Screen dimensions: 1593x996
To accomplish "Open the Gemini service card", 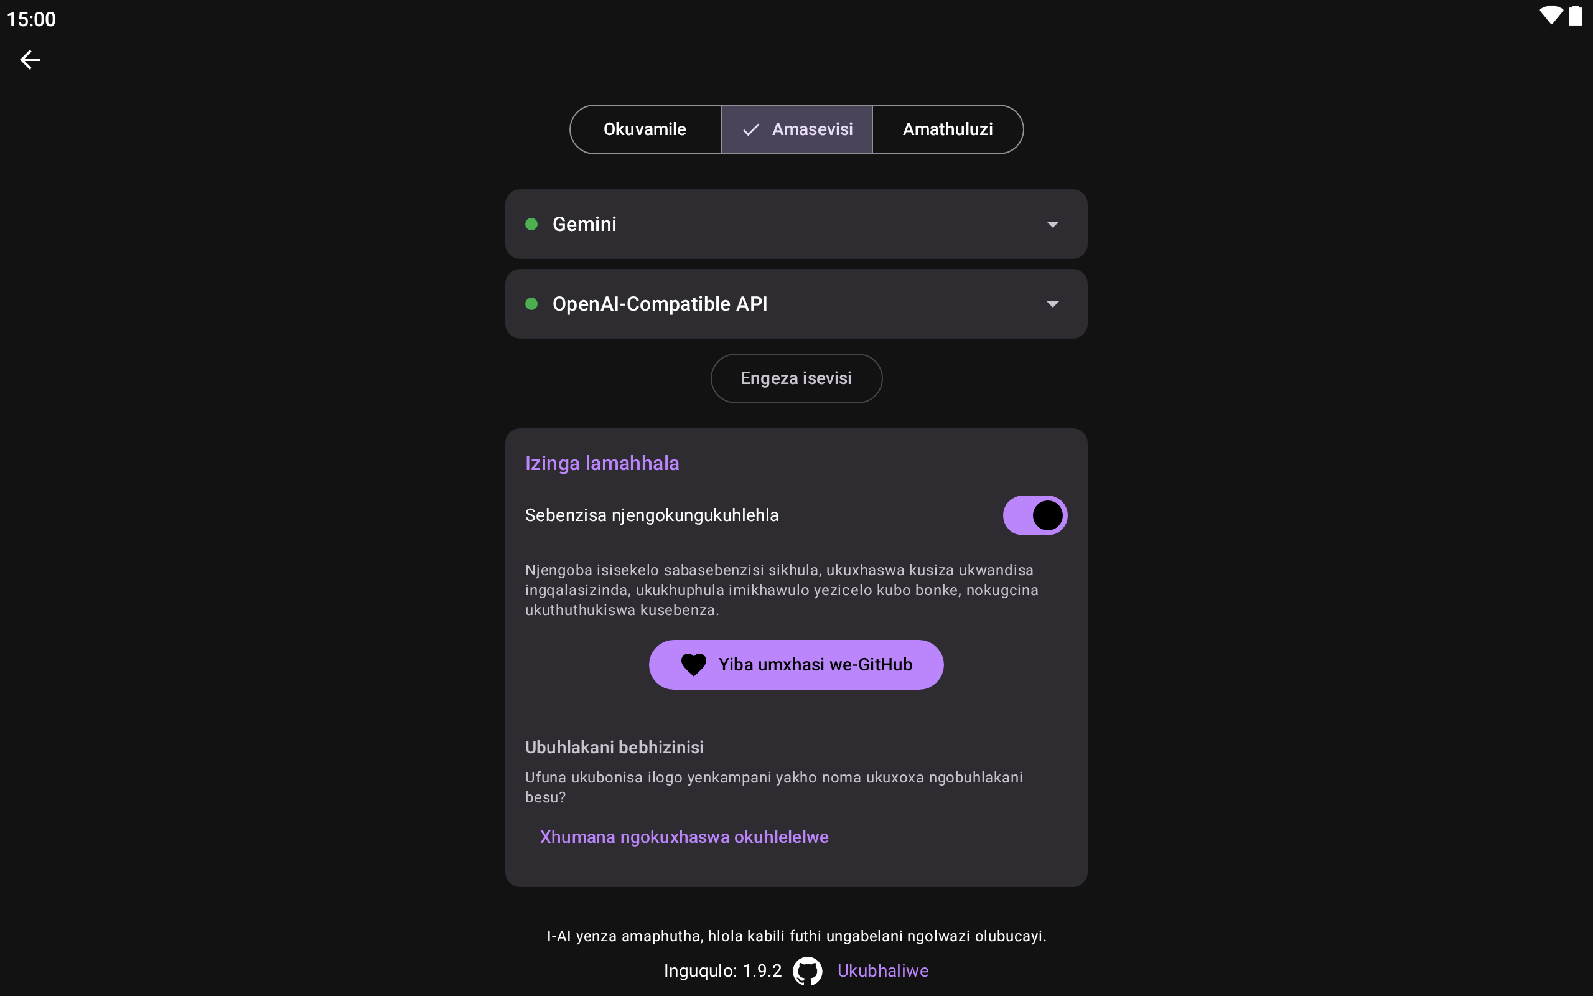I will (x=795, y=225).
